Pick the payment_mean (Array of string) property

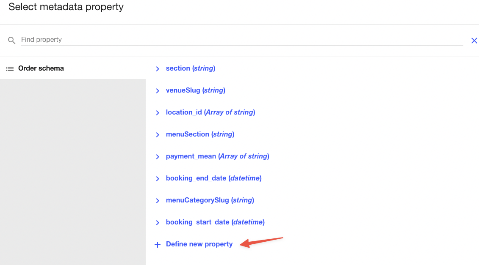pos(217,156)
